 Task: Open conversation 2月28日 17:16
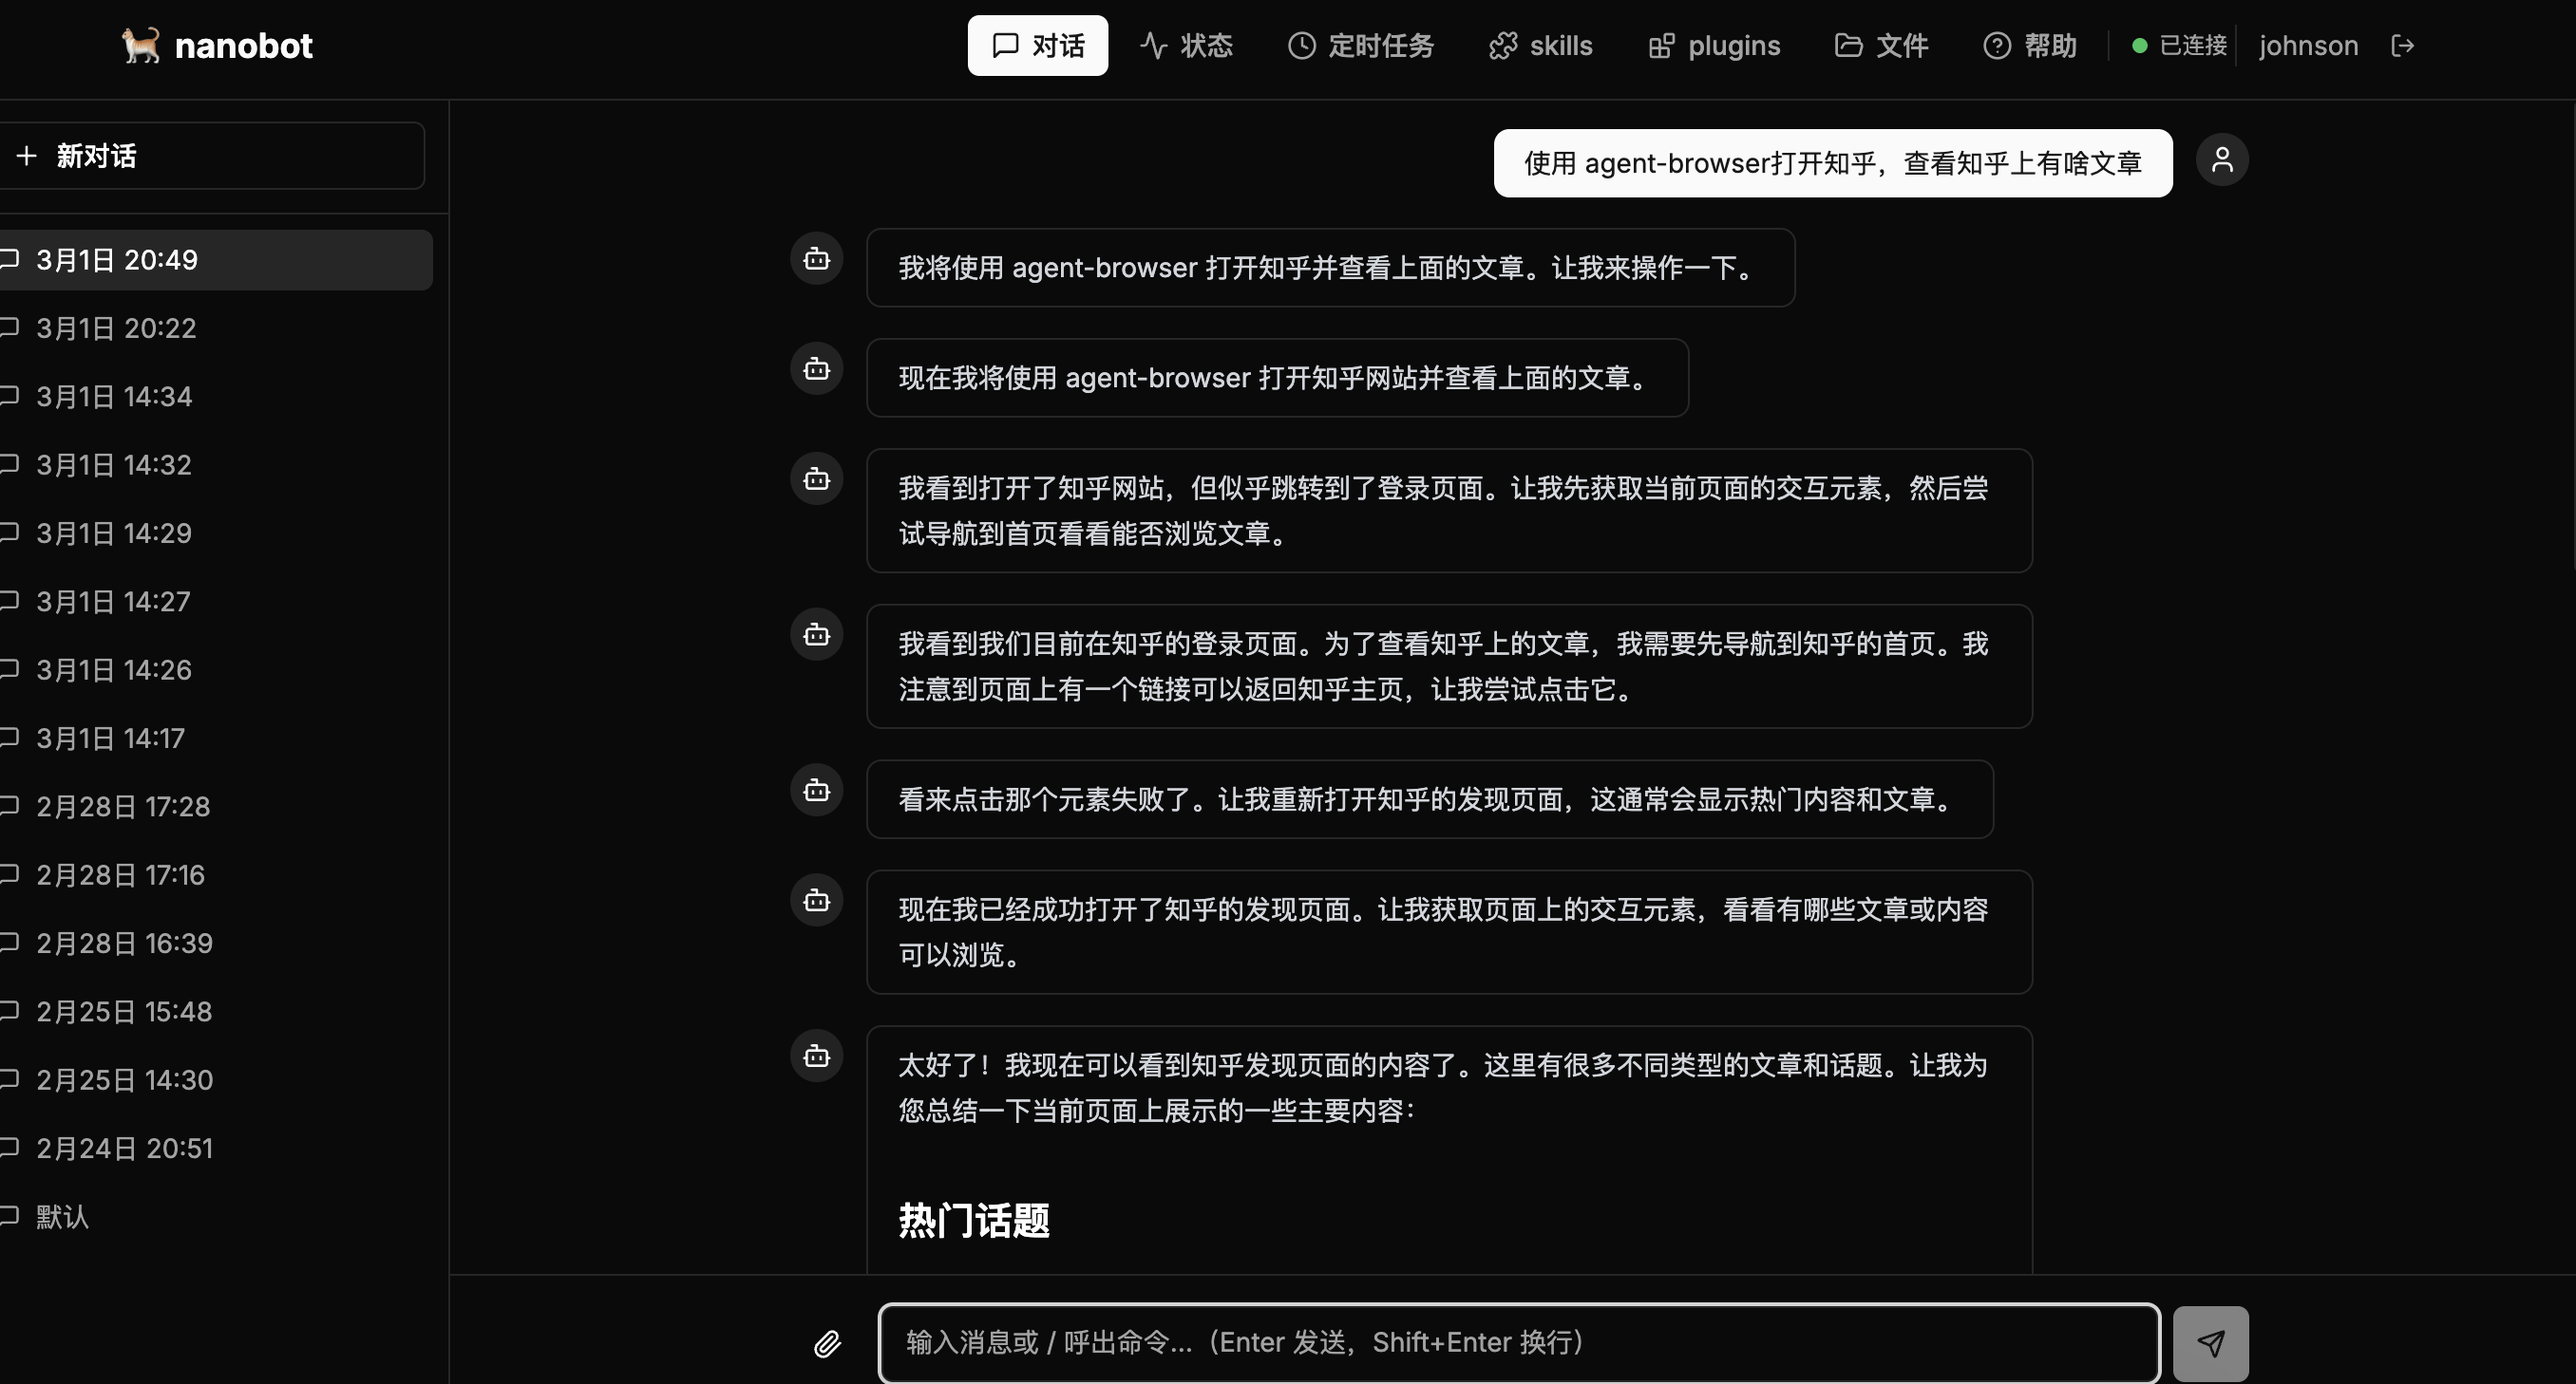click(216, 875)
